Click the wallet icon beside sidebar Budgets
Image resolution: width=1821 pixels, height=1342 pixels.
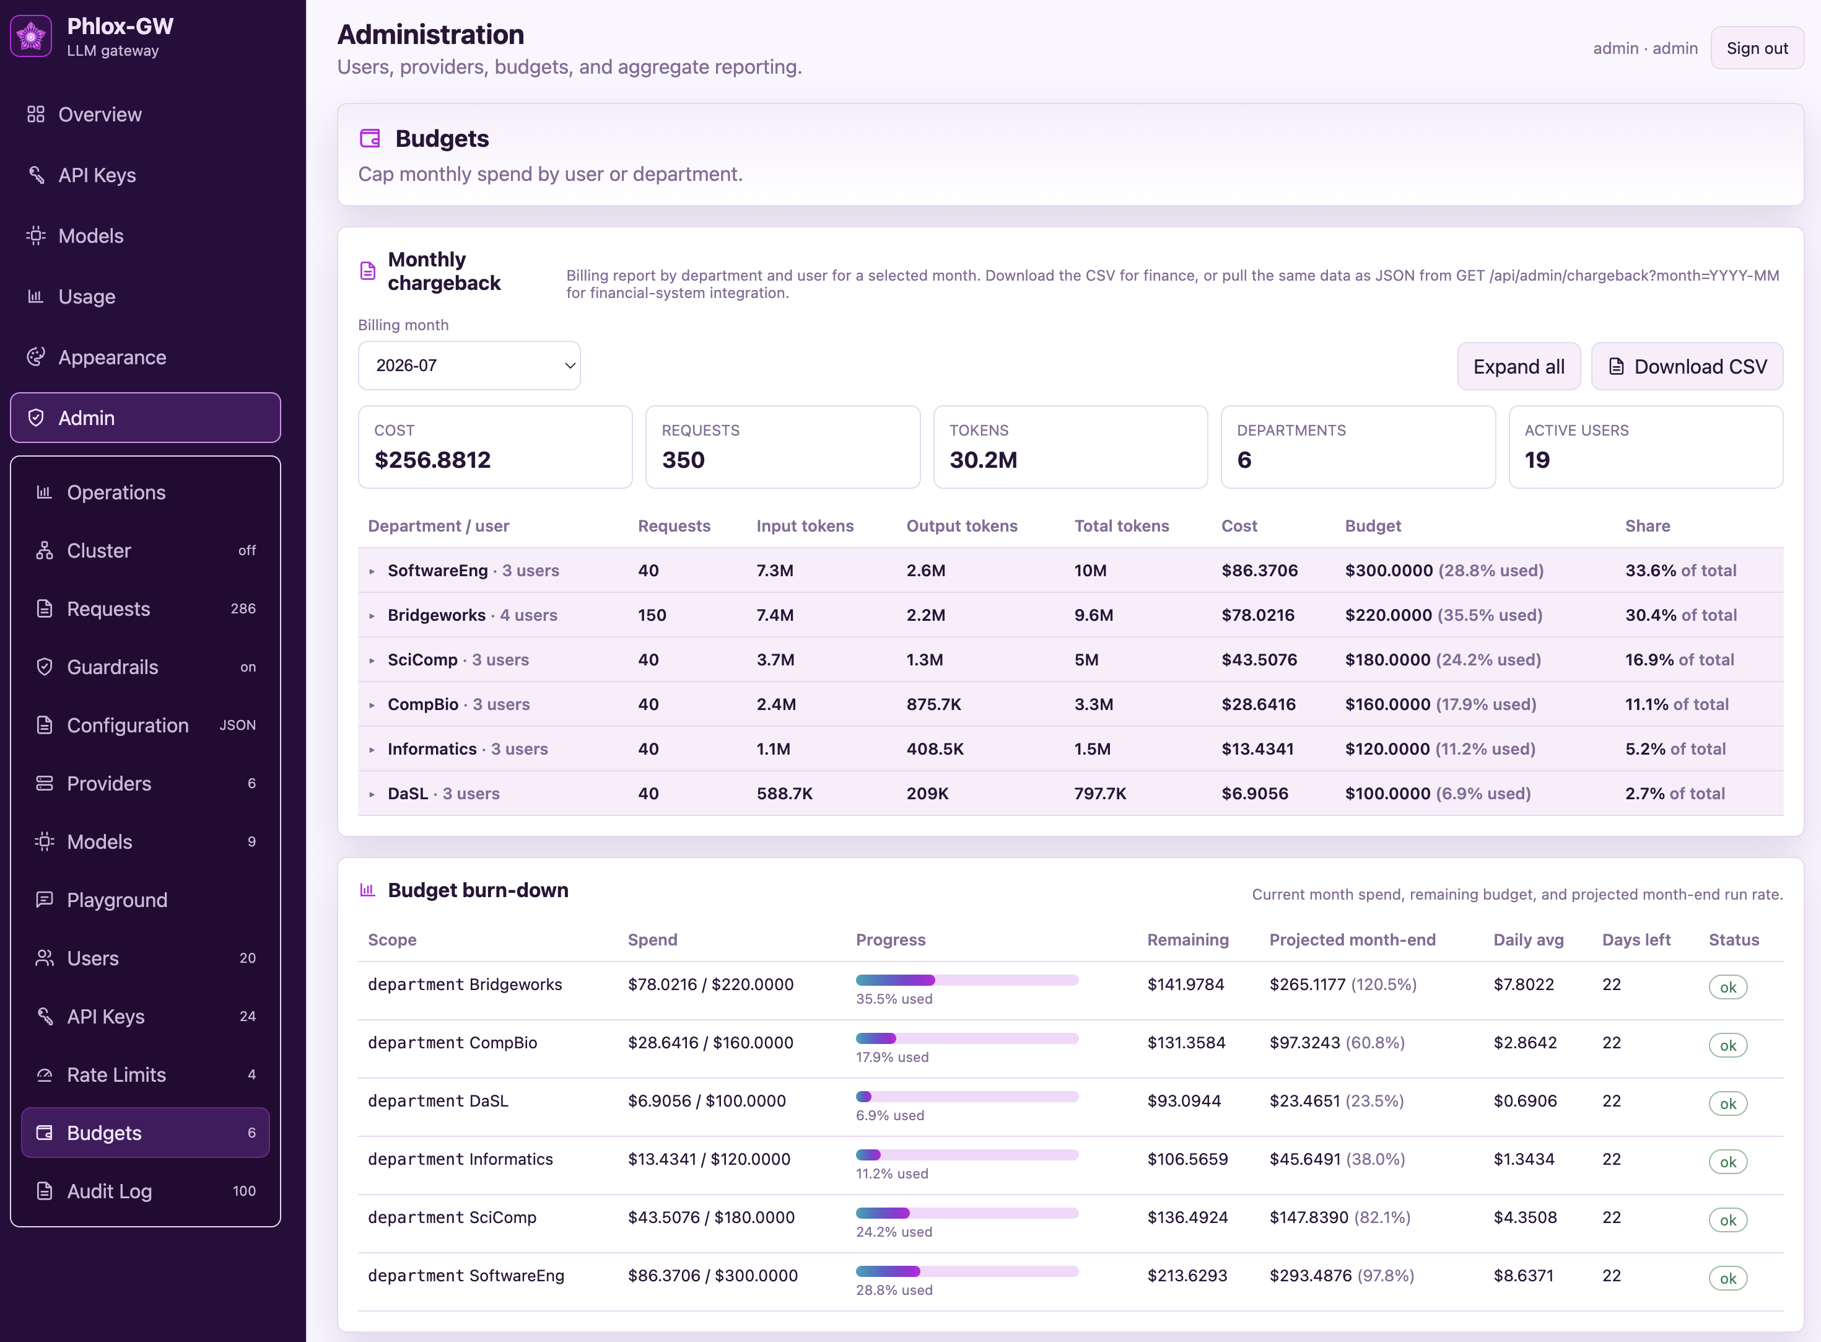pos(45,1133)
